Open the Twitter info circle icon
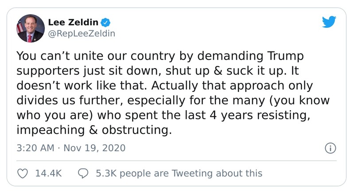The width and height of the screenshot is (354, 195). pyautogui.click(x=330, y=148)
